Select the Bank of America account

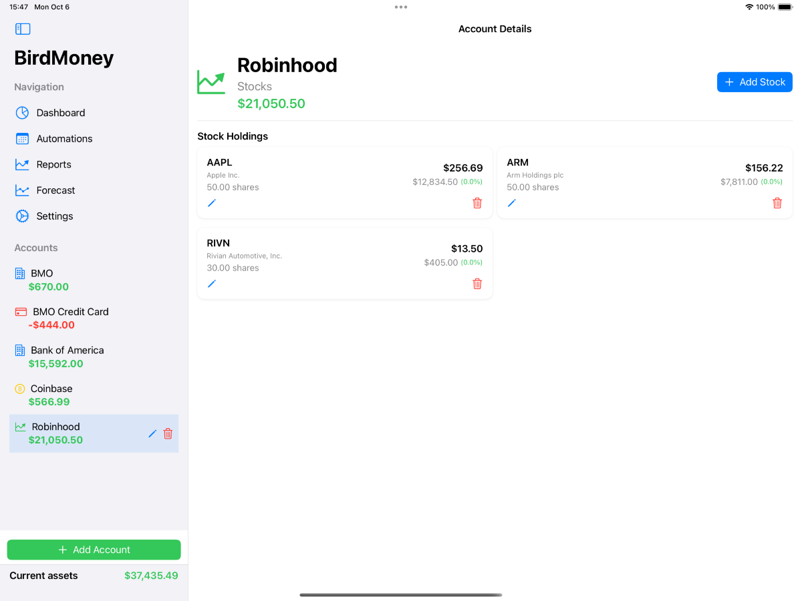tap(67, 357)
